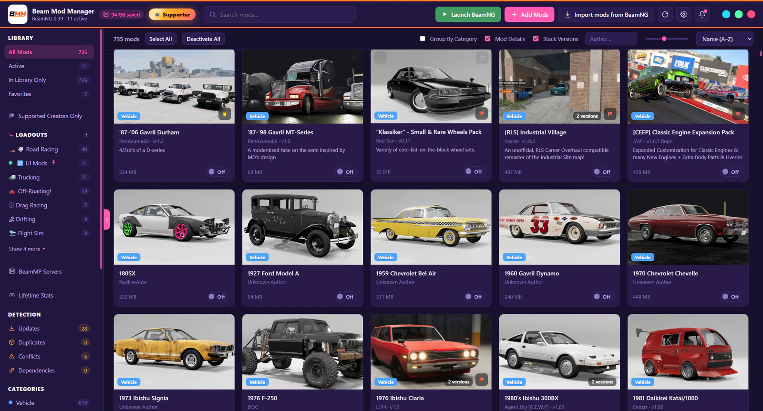
Task: Add a new loadout with the plus icon
Action: [86, 135]
